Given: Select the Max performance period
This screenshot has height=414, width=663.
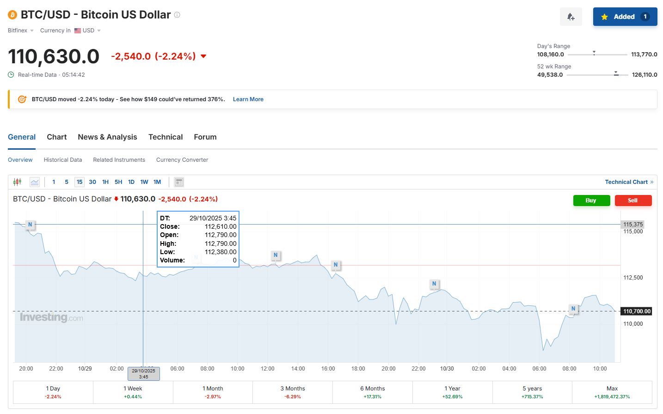Looking at the screenshot, I should (612, 392).
